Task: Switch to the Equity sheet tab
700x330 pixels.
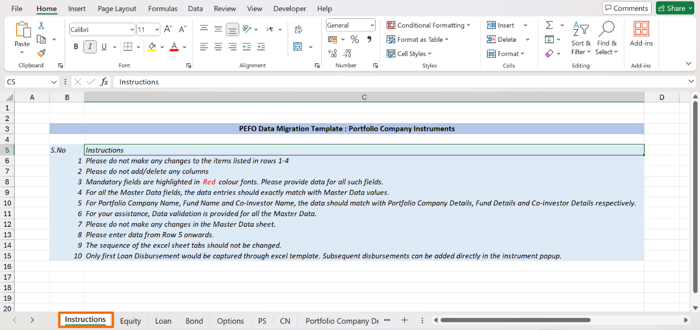Action: (x=130, y=321)
